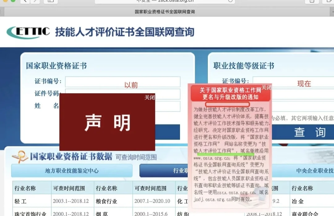Image resolution: width=334 pixels, height=216 pixels.
Task: Click the share icon in the toolbar
Action: click(312, 2)
